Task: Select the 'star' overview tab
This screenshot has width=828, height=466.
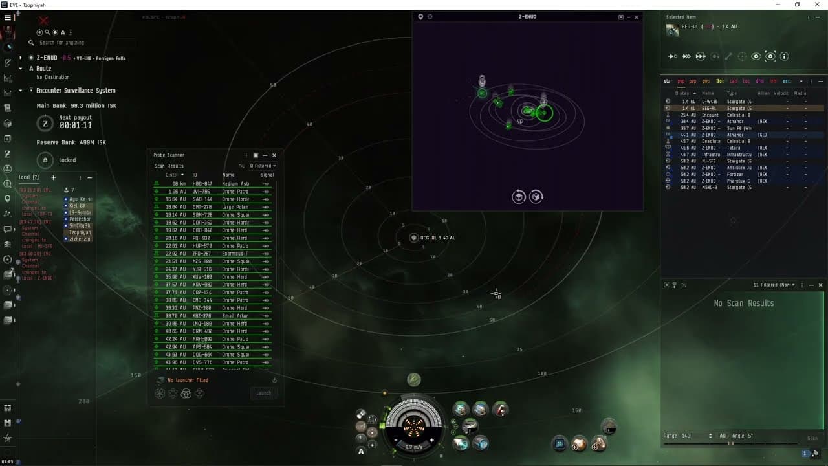Action: 668,82
